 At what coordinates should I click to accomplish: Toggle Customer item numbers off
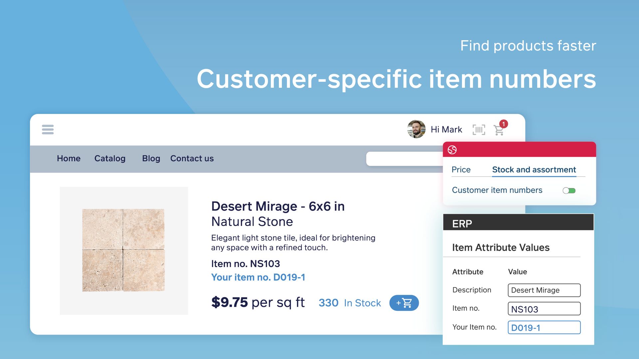[x=569, y=190]
